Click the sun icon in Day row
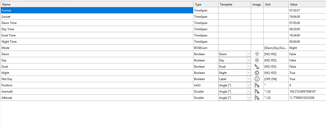Image resolution: width=326 pixels, height=131 pixels. [x=257, y=60]
